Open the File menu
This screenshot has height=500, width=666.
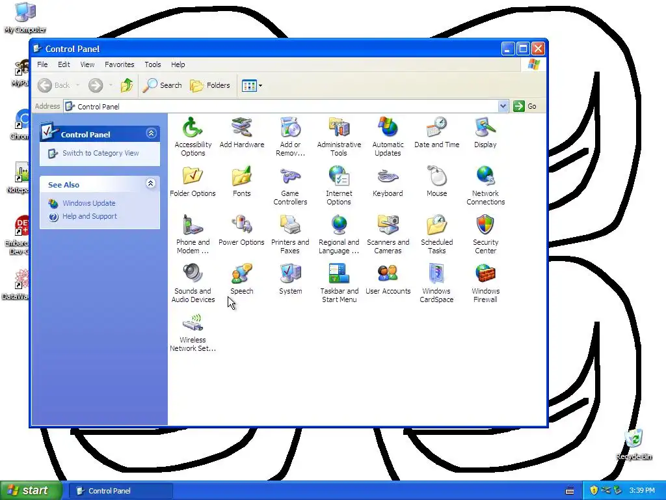[42, 64]
